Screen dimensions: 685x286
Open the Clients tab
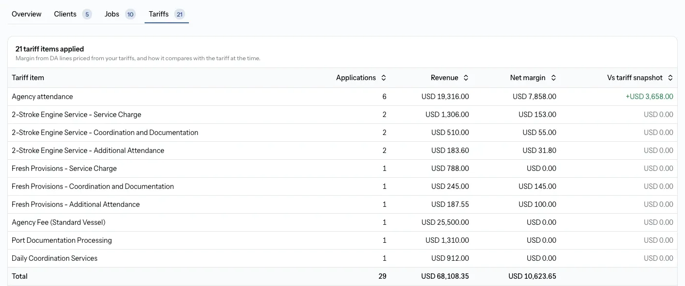pos(73,14)
